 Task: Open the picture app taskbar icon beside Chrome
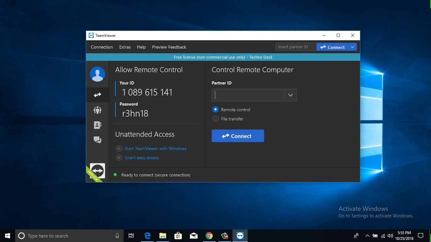225,236
